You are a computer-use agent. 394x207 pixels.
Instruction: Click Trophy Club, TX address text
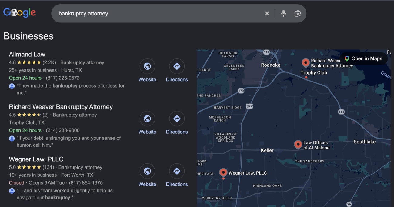(27, 122)
